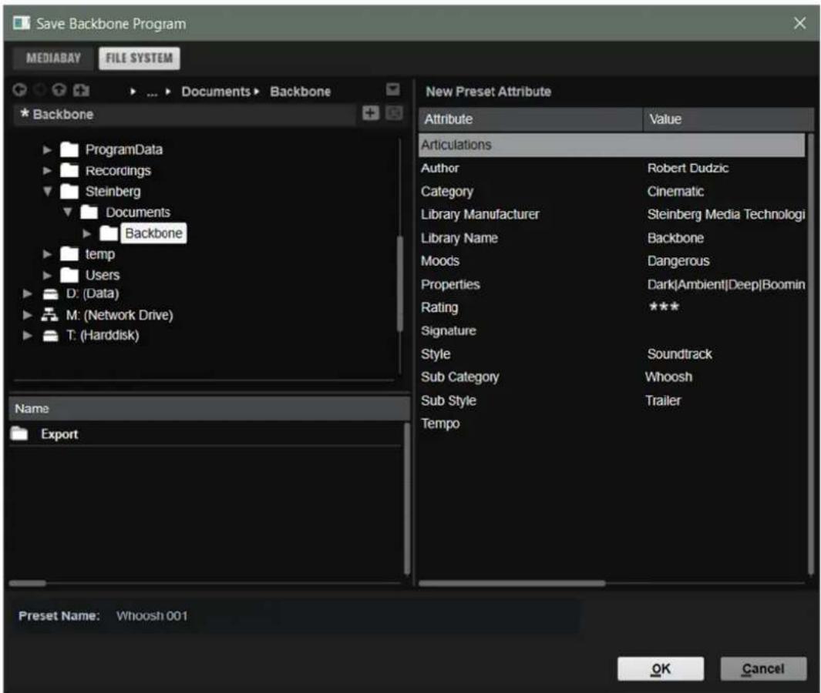Viewport: 821px width, 693px height.
Task: Click the Value column header
Action: point(728,119)
